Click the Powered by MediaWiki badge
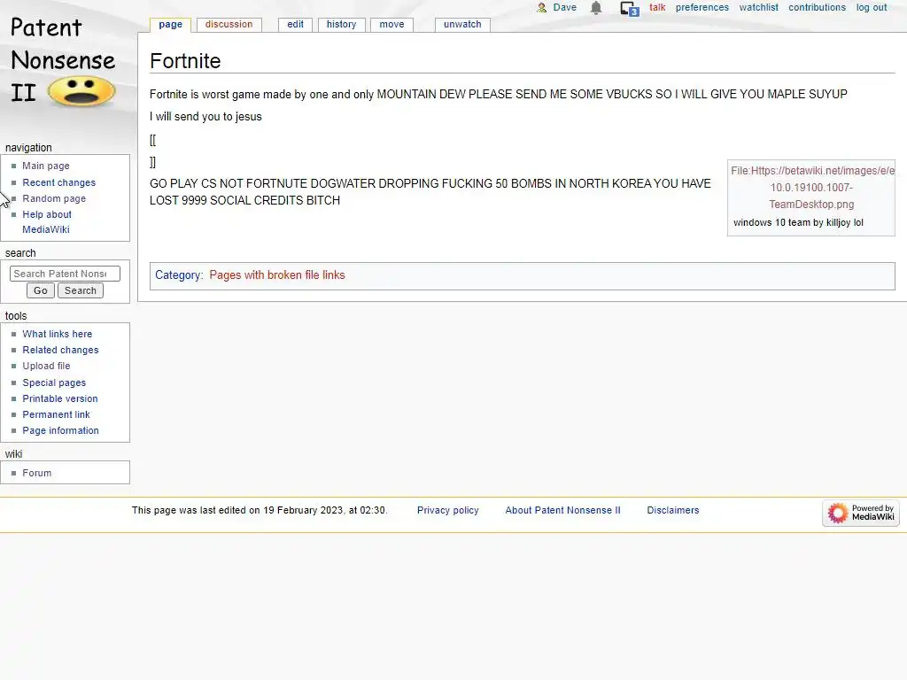Viewport: 907px width, 680px height. pos(861,513)
